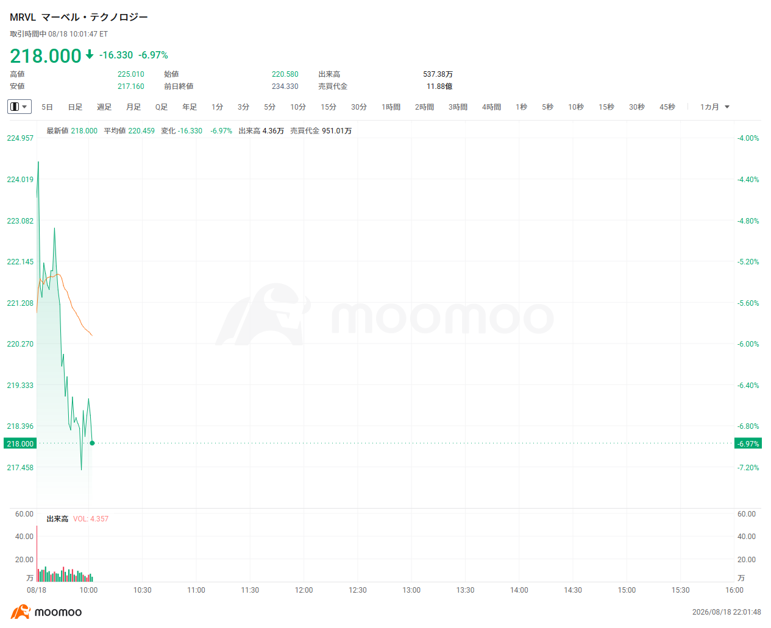Image resolution: width=771 pixels, height=628 pixels.
Task: Click the tall opening volume bar
Action: 37,554
